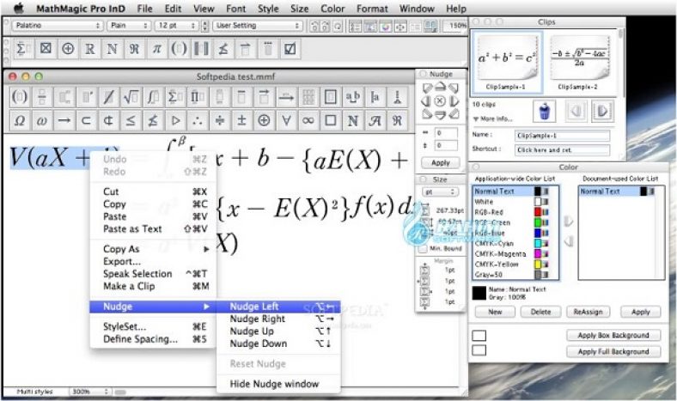Open the parentheses template palette in document toolbar
Image resolution: width=677 pixels, height=401 pixels.
click(x=20, y=97)
